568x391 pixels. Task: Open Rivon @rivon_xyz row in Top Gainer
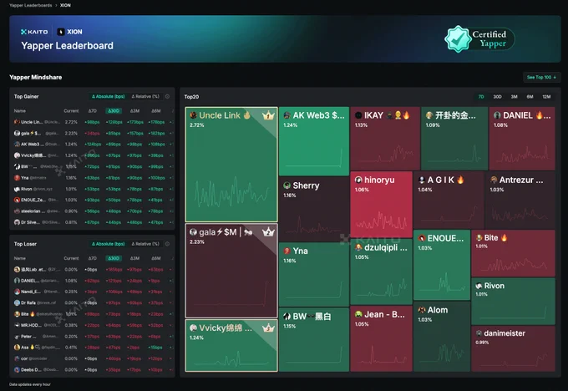pos(93,189)
